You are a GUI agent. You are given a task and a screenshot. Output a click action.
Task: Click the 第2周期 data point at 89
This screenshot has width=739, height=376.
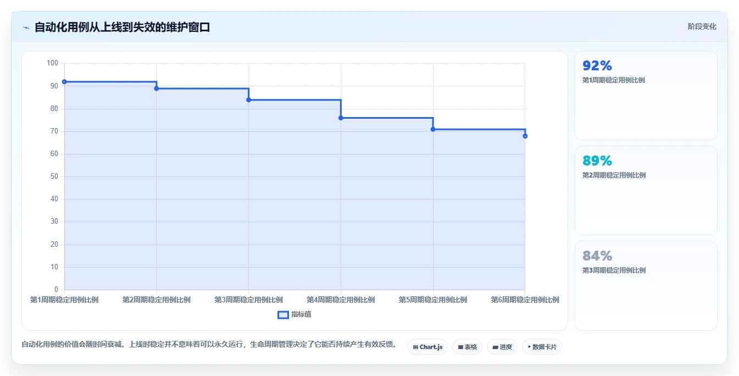157,89
